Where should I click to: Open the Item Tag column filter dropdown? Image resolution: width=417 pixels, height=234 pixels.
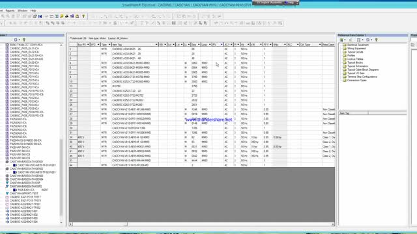pos(156,45)
